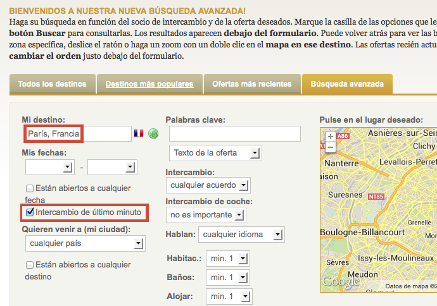The image size is (437, 306).
Task: Uncheck 'Intercambio de último minuto' checkbox
Action: tap(30, 212)
